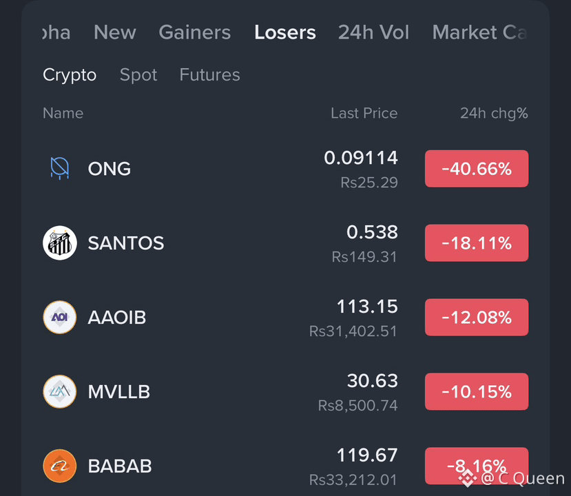Tap the AAOIB token icon

coord(60,317)
